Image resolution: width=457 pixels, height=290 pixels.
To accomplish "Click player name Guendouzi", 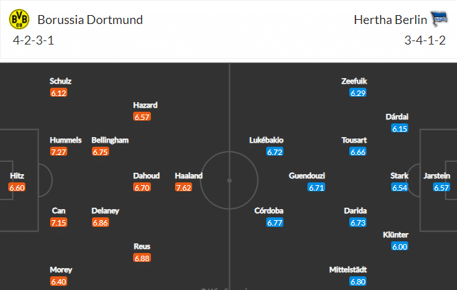I will pyautogui.click(x=307, y=176).
